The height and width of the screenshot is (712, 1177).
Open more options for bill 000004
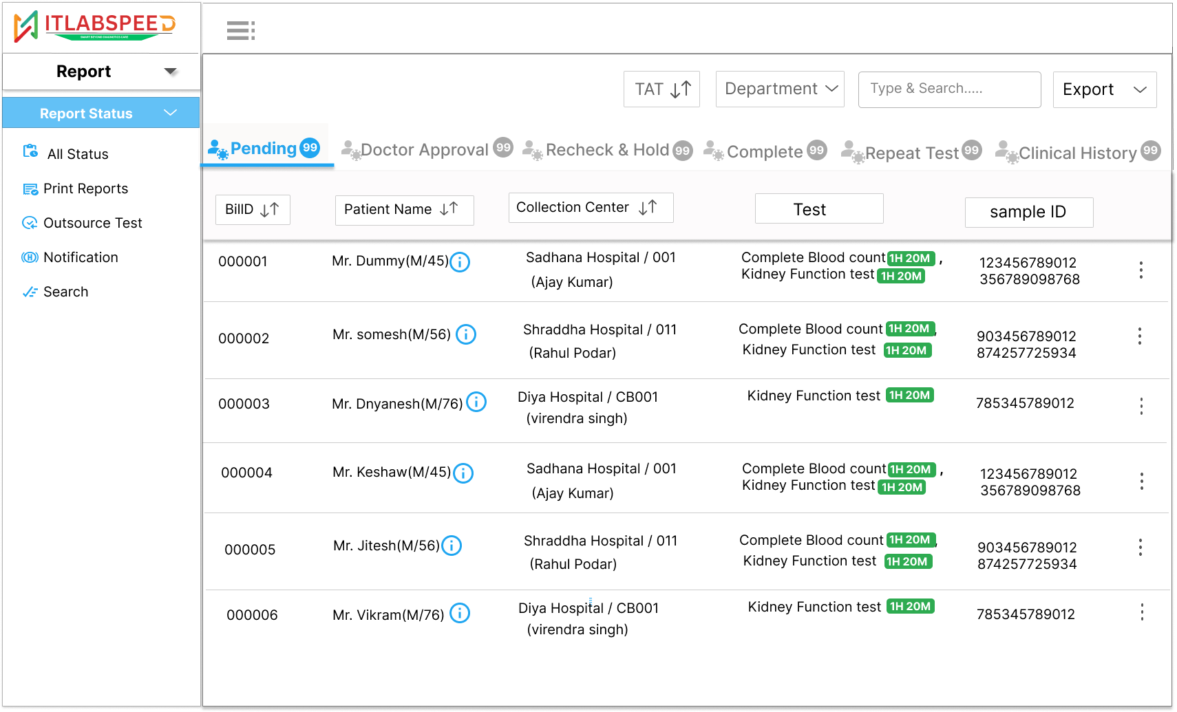[1142, 481]
